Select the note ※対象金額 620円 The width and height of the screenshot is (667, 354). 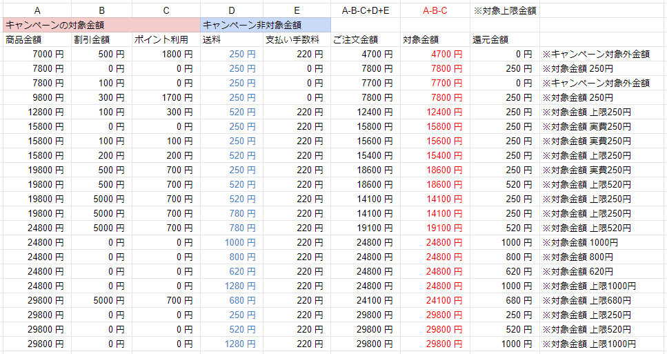coord(577,271)
